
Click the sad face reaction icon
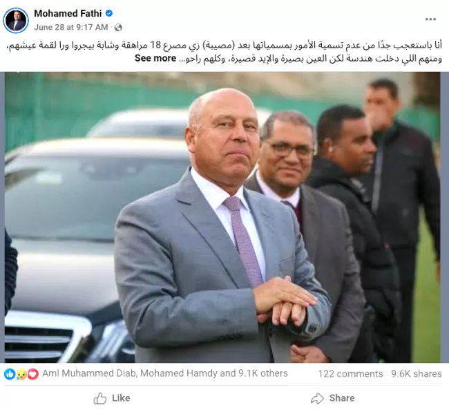21,374
